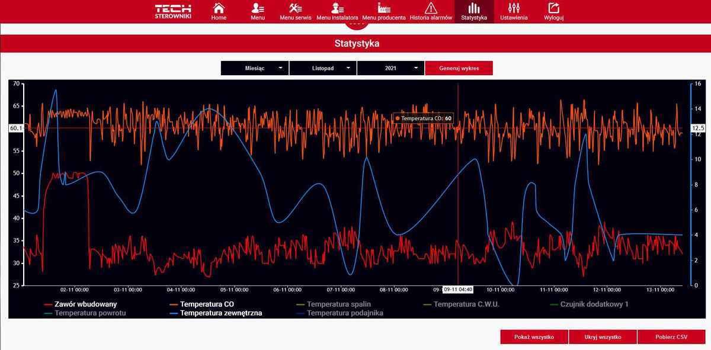The height and width of the screenshot is (350, 711).
Task: Toggle Temperatura zewnętrzna legend entry
Action: (221, 313)
